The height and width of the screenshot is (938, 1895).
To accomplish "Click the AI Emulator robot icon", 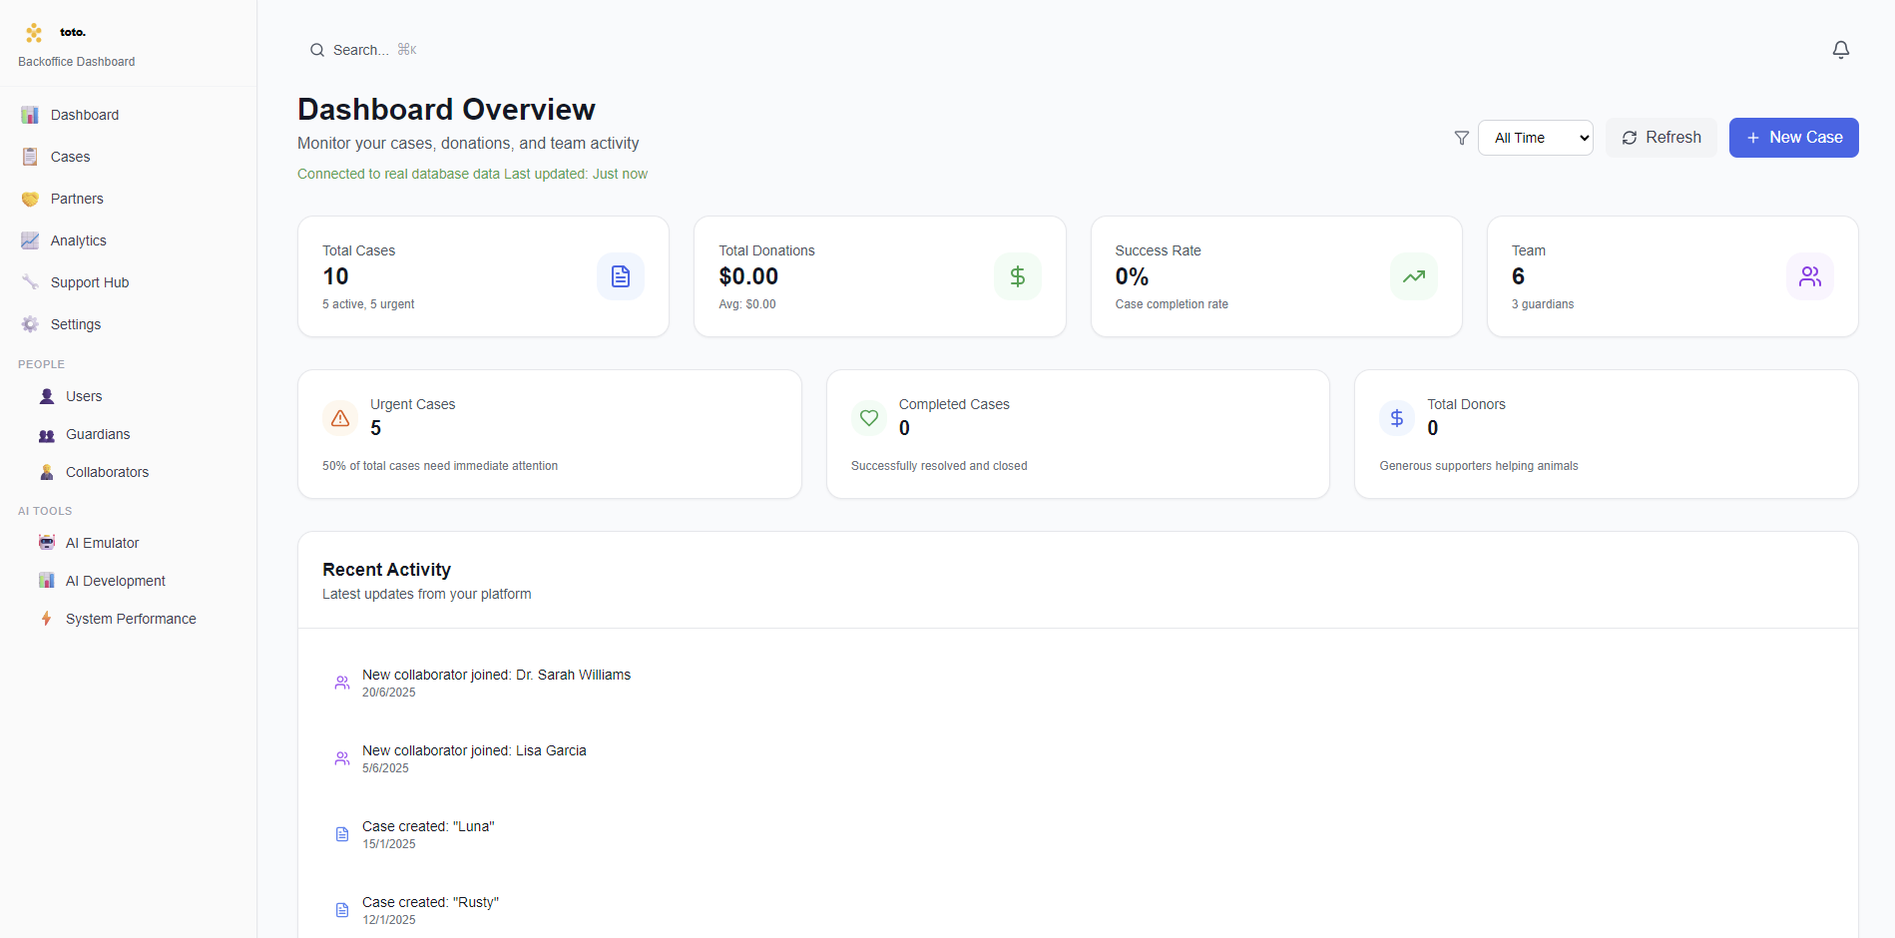I will (x=47, y=543).
